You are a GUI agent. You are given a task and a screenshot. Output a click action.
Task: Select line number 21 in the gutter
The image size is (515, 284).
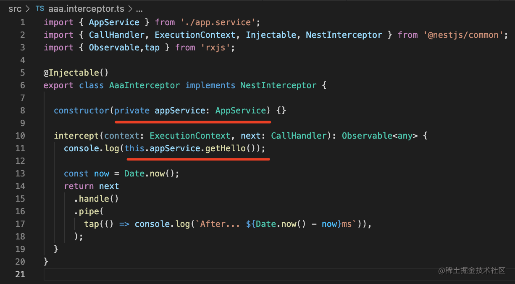pos(20,274)
